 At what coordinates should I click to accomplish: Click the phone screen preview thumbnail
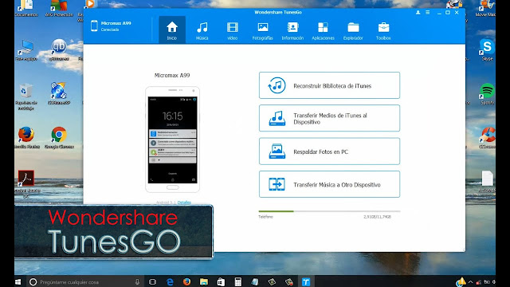[172, 140]
